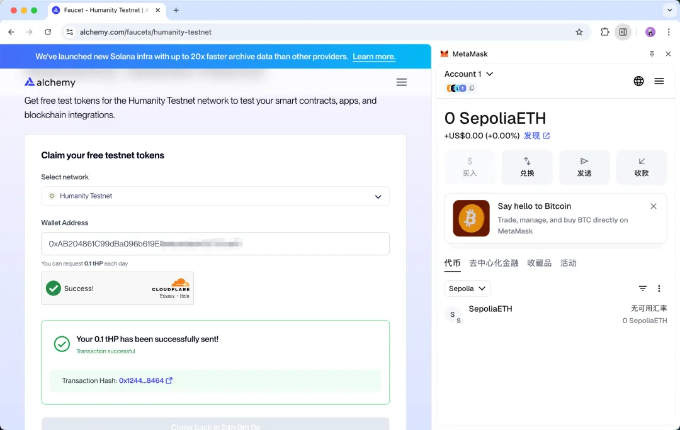Expand the Account 1 selector

click(469, 74)
